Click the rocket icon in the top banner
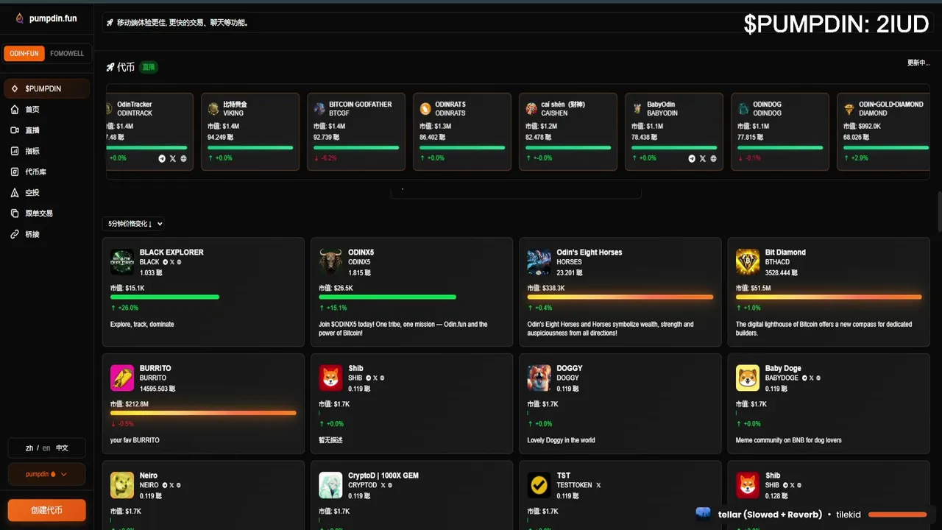This screenshot has height=530, width=942. [110, 23]
